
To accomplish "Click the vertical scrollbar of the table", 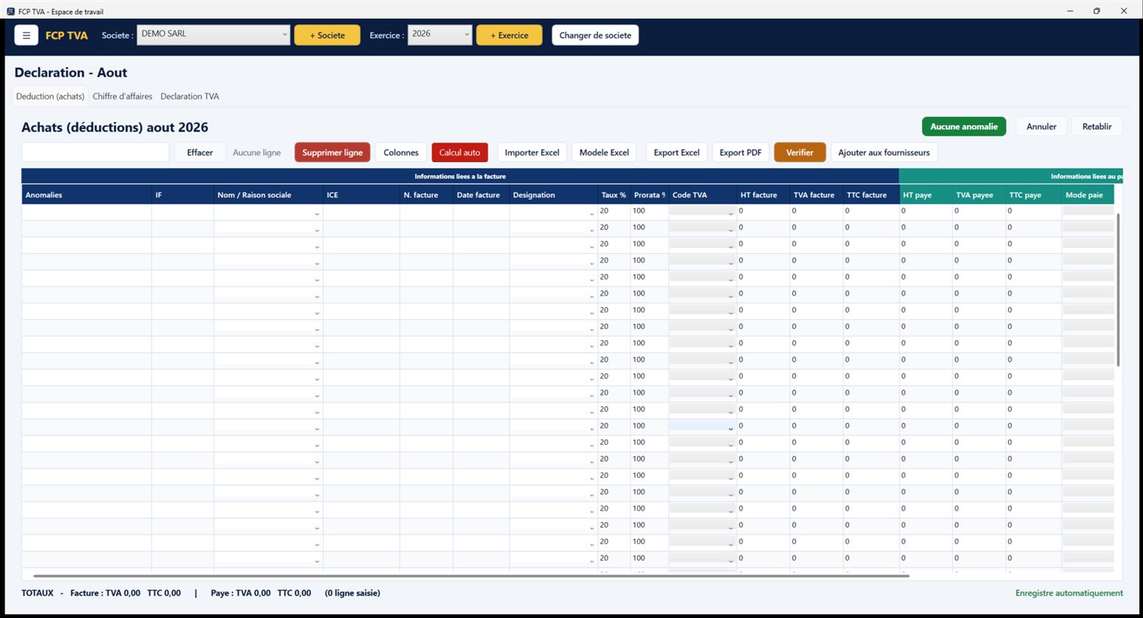I will (x=1119, y=290).
